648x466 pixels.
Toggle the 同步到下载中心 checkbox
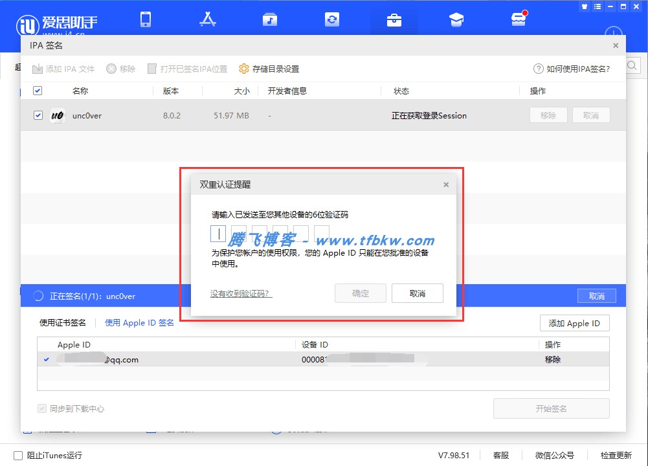(x=41, y=408)
